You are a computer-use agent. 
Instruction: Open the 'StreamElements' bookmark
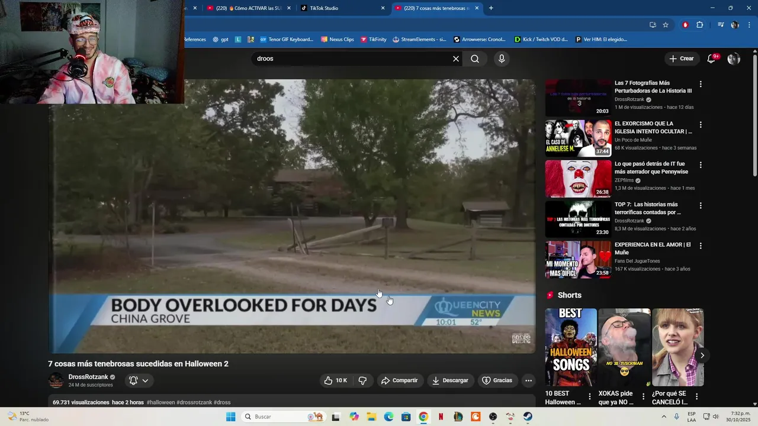[x=419, y=40]
